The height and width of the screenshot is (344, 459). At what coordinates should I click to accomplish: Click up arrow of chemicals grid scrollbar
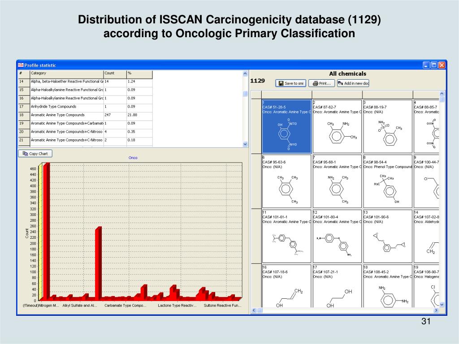click(x=442, y=94)
